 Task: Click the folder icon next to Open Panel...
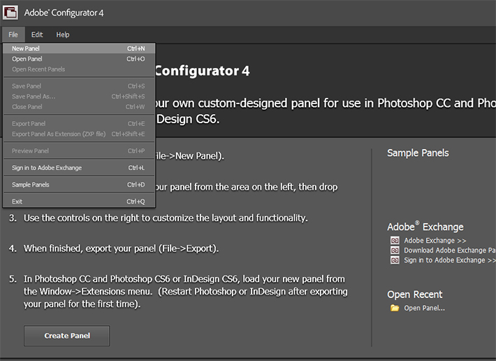click(x=395, y=308)
